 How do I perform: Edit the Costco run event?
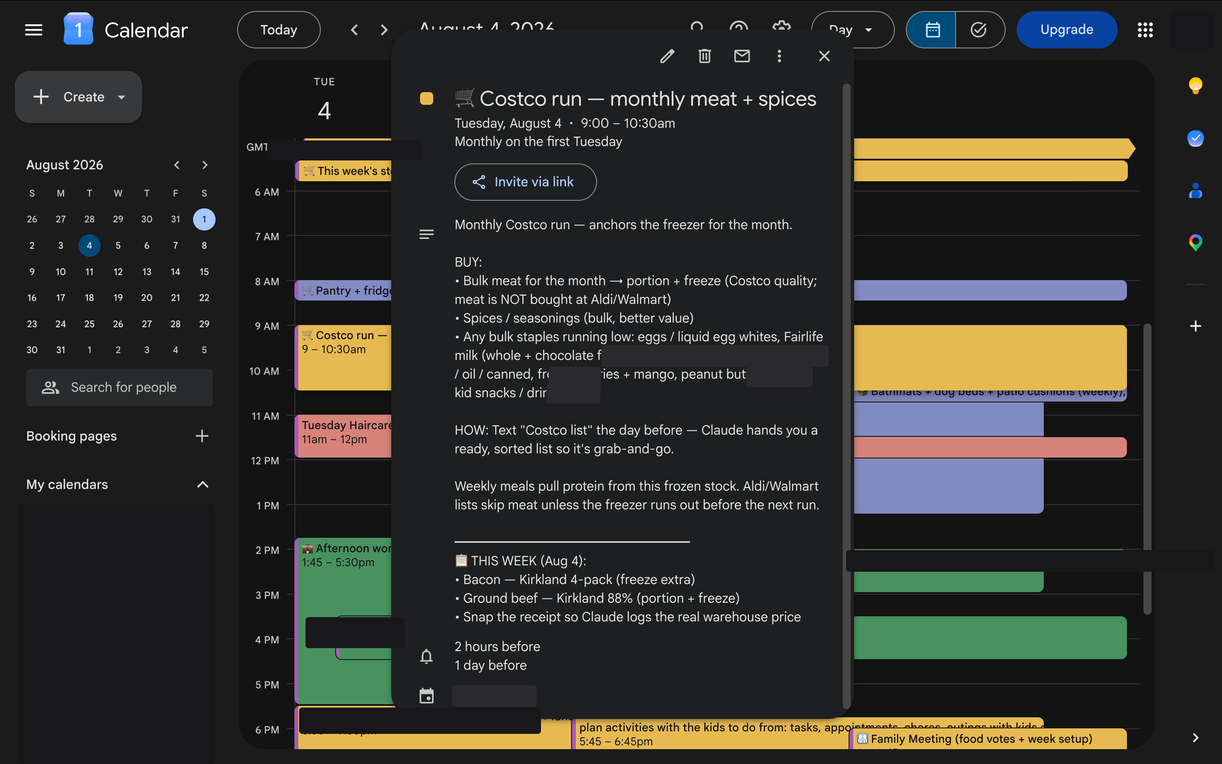(667, 56)
